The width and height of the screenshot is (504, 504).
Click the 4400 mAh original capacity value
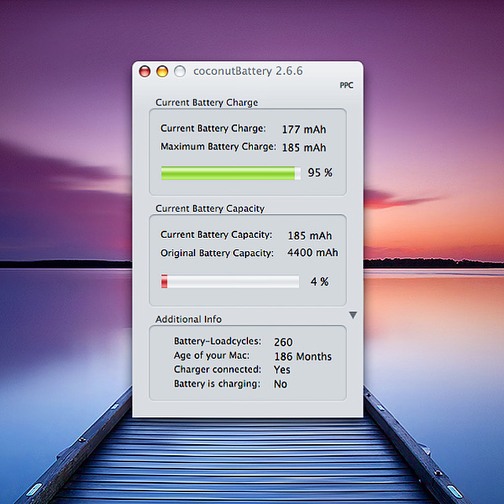(x=313, y=253)
